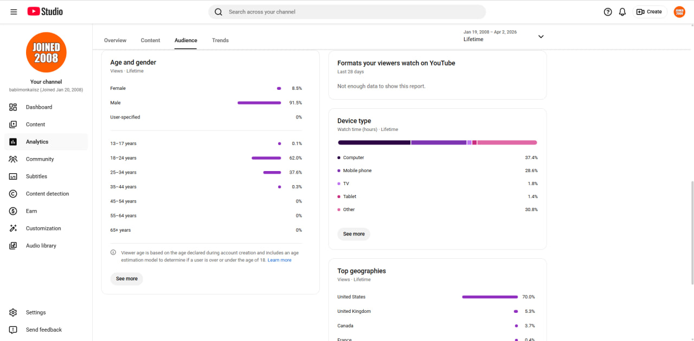Click the Content sidebar icon

13,124
